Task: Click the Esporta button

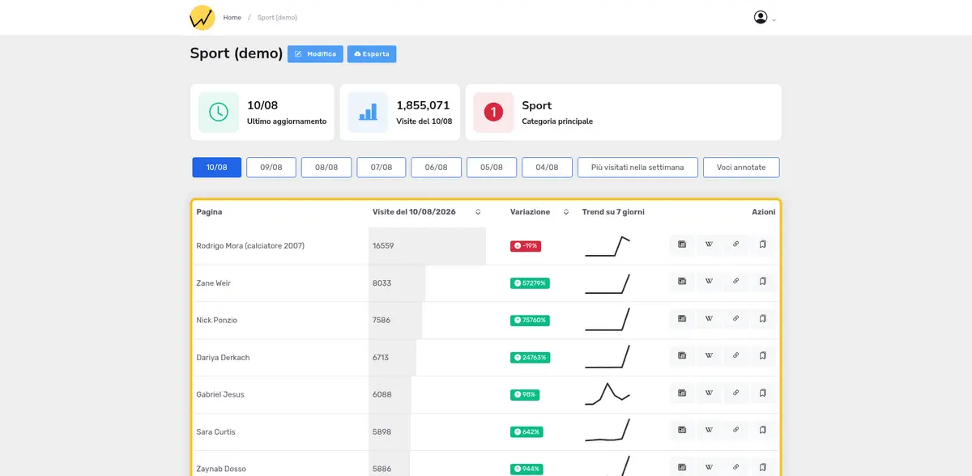Action: click(x=372, y=54)
